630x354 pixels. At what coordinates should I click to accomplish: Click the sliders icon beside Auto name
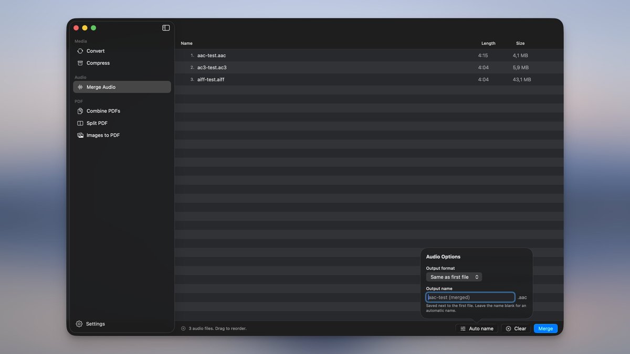(x=463, y=329)
